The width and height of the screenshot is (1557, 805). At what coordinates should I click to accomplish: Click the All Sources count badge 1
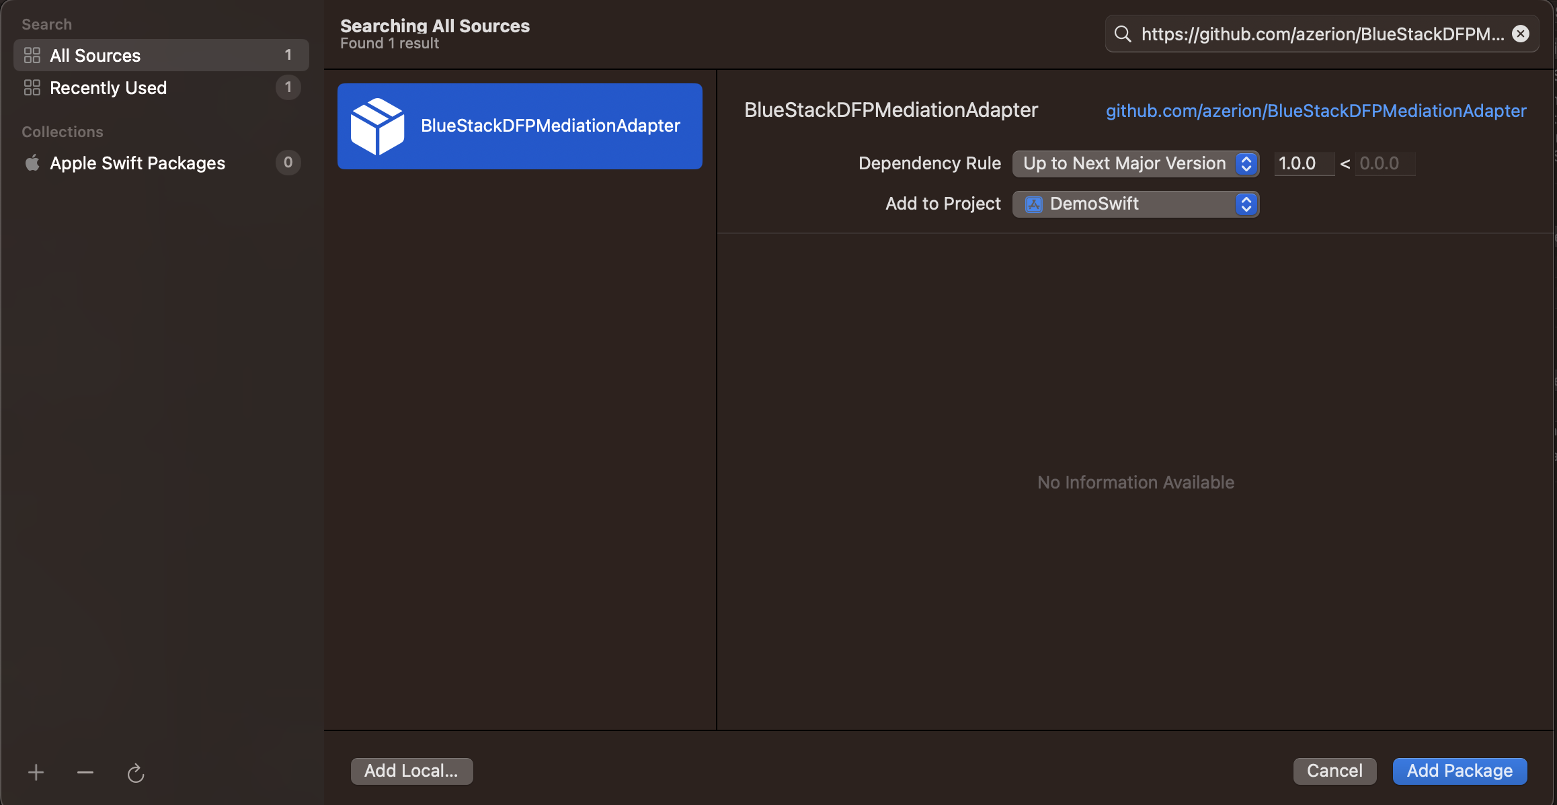[288, 55]
